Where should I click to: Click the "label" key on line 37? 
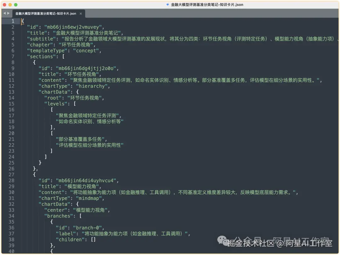[x=66, y=234]
